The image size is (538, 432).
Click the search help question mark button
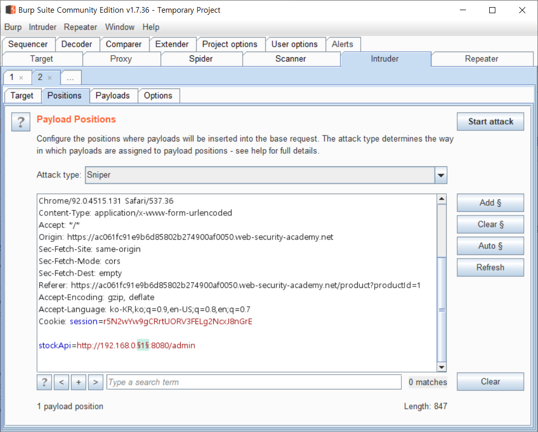pyautogui.click(x=44, y=382)
